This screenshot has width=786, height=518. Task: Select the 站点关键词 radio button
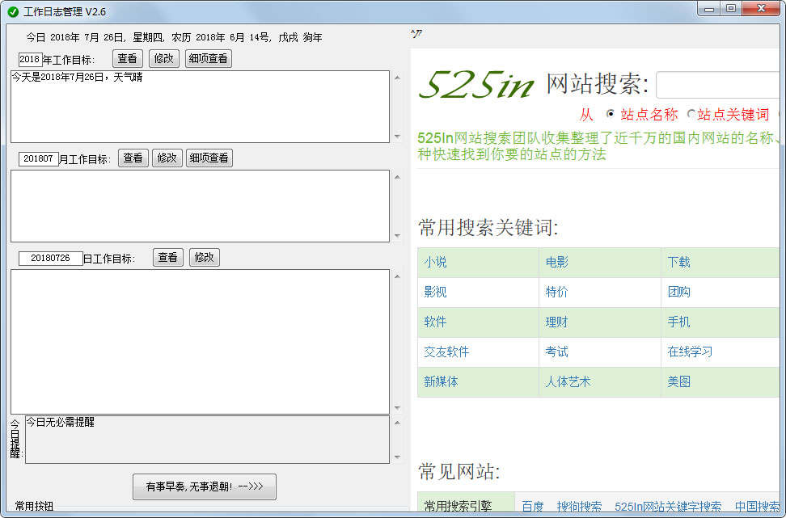click(691, 114)
